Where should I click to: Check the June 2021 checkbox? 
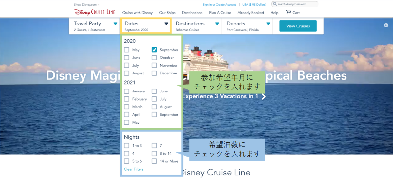(x=154, y=91)
